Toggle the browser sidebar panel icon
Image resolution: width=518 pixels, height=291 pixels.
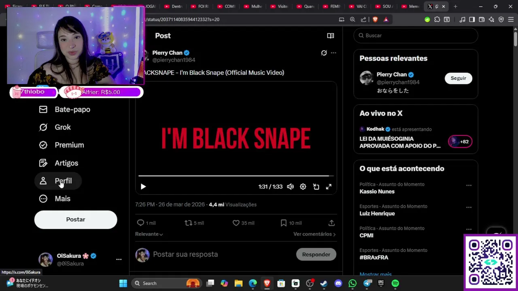coord(472,19)
